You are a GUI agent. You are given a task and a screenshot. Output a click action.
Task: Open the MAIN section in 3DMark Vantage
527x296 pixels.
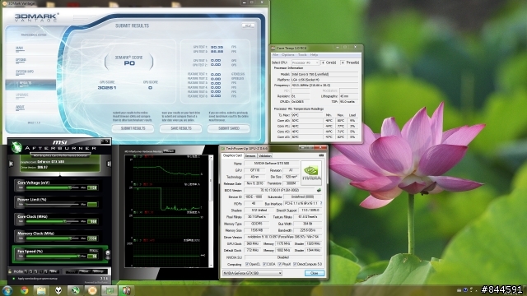point(20,49)
